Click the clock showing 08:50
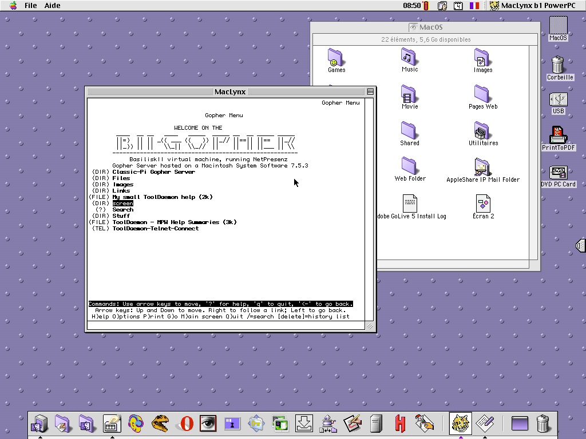The width and height of the screenshot is (586, 439). coord(412,5)
